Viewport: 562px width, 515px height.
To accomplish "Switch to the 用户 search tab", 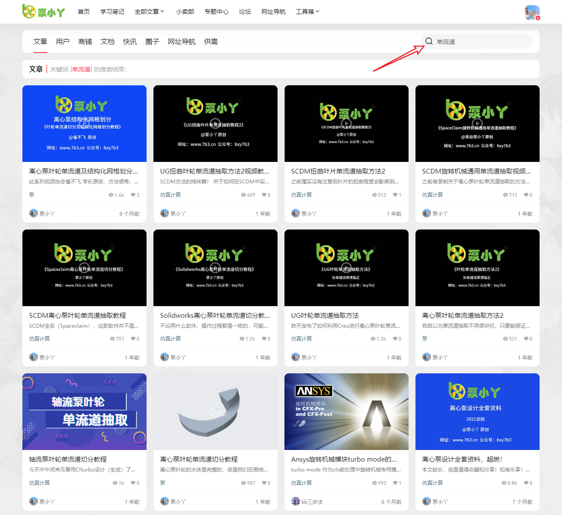I will tap(62, 42).
